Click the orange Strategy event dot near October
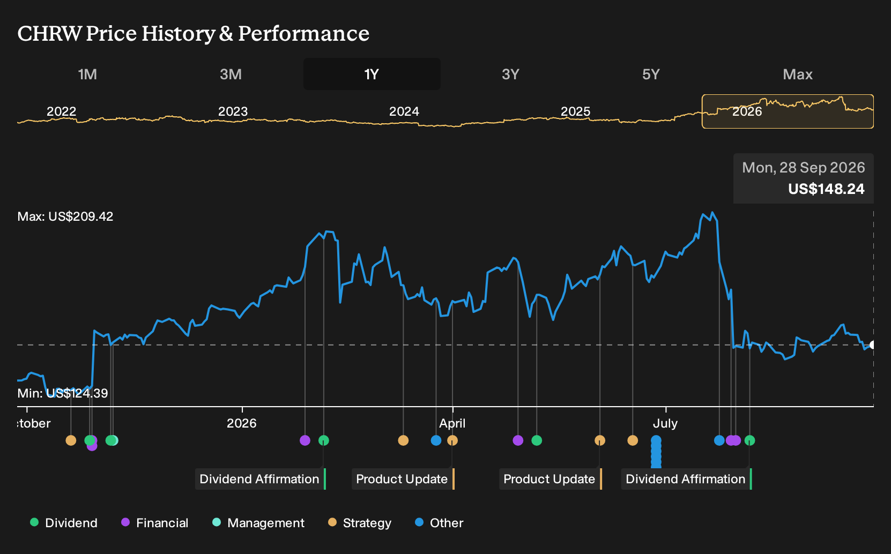Image resolution: width=891 pixels, height=554 pixels. (71, 440)
